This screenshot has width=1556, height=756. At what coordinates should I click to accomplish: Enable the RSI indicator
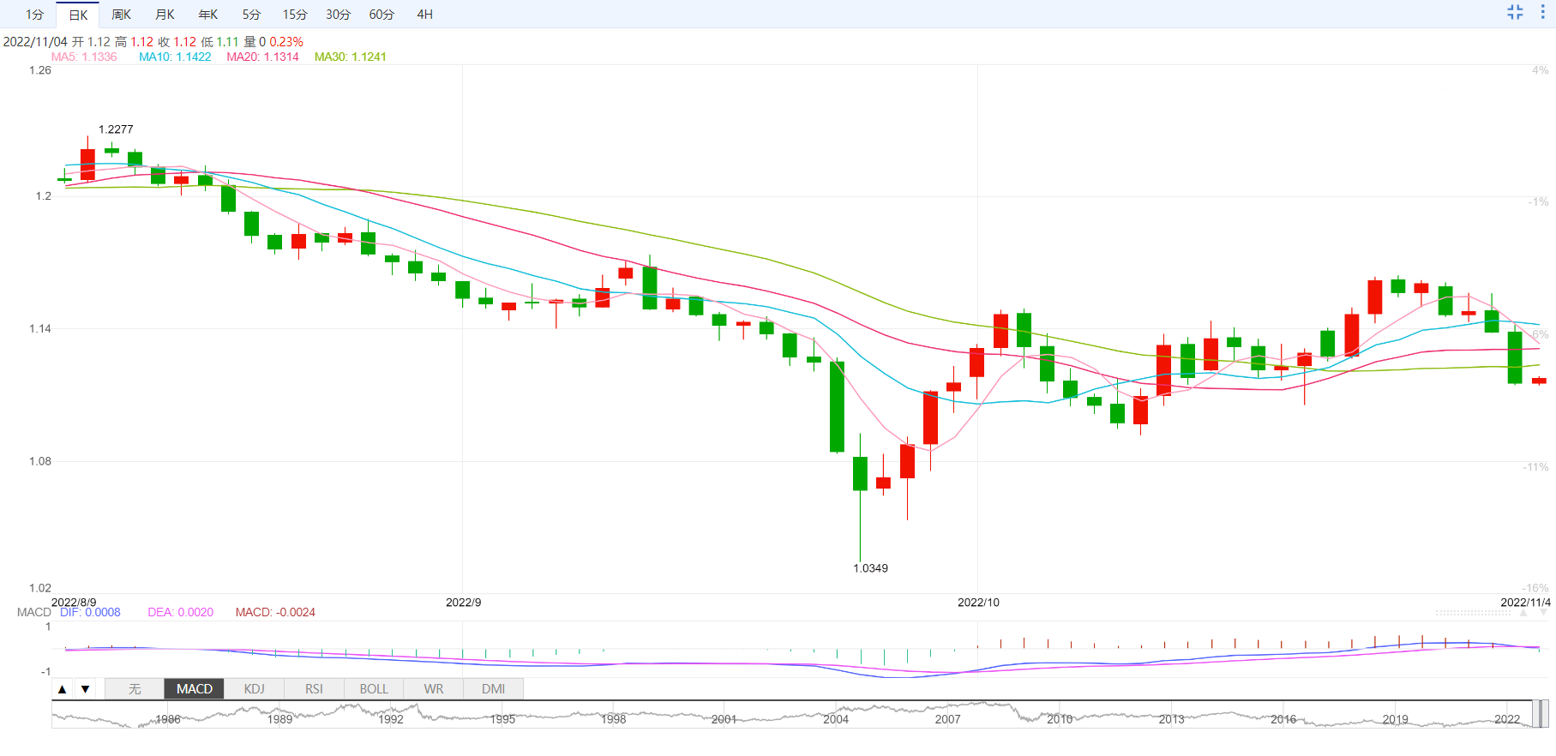coord(314,689)
